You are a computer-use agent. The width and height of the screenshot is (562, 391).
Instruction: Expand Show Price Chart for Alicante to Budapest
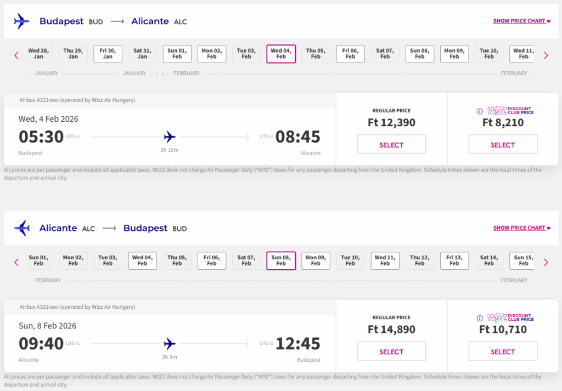point(521,228)
